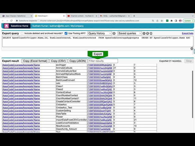Click the browser forward arrow
Screen dimensions: 195x146
point(7,21)
